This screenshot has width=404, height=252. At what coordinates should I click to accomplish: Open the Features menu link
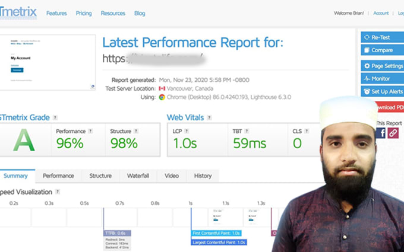(x=56, y=13)
